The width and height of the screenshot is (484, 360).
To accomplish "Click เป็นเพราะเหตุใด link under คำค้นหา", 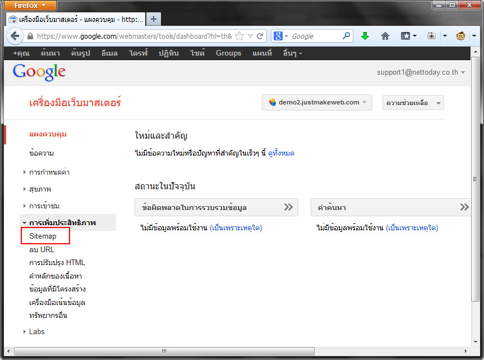I will pyautogui.click(x=412, y=228).
